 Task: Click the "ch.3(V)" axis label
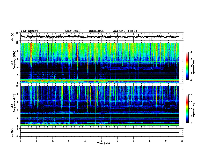(12, 132)
